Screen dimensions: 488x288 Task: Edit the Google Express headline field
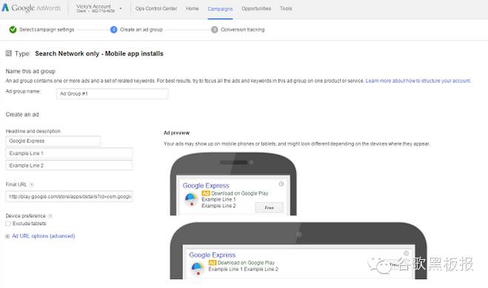coord(53,141)
